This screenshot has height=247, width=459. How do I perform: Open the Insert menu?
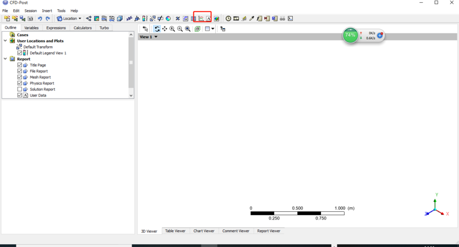tap(47, 10)
